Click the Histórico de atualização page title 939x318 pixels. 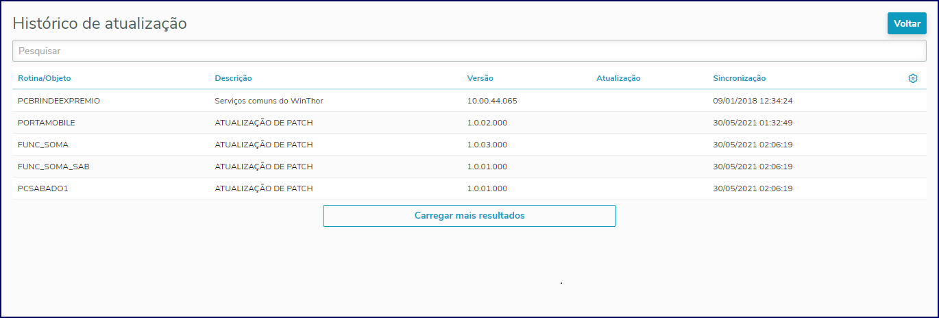point(100,23)
